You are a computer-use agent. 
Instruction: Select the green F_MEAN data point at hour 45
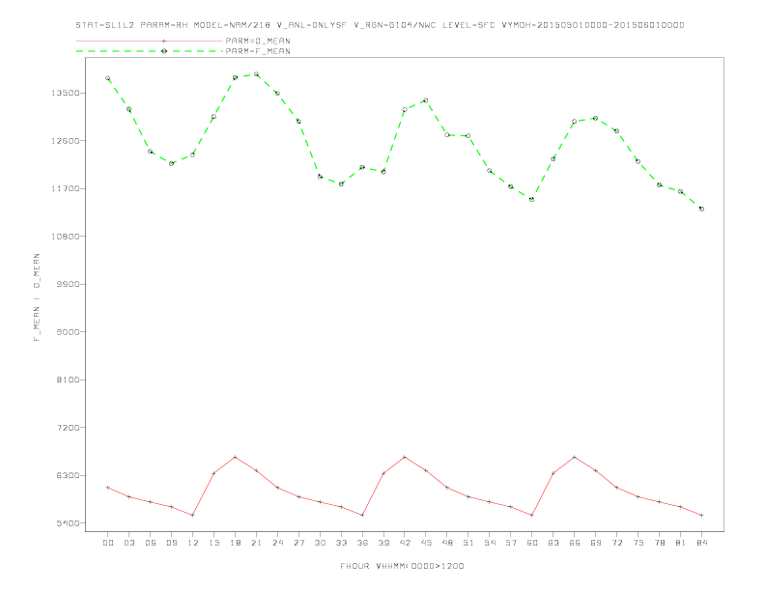click(x=425, y=100)
